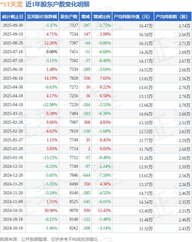This screenshot has height=242, width=192.
Task: Click the 户均持股市值（元） column header
Action: point(133,17)
